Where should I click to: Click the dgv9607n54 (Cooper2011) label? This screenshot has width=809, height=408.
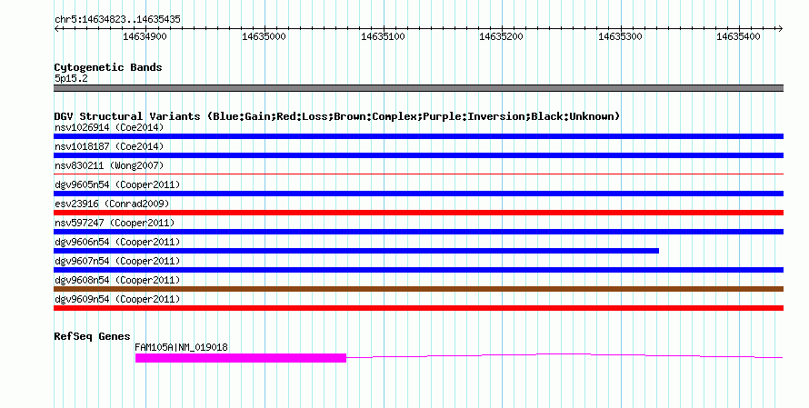(x=117, y=261)
